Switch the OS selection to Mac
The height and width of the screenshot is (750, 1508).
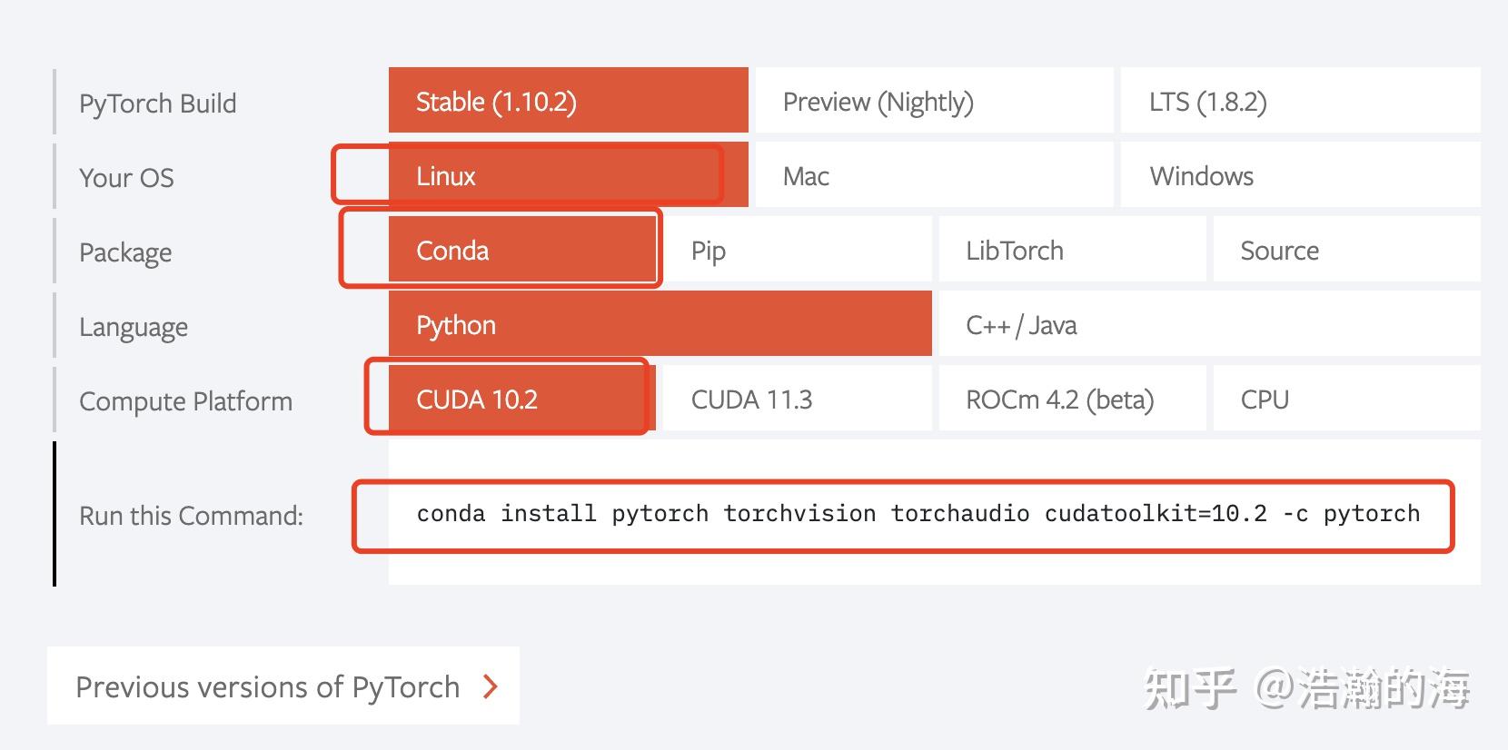(934, 176)
